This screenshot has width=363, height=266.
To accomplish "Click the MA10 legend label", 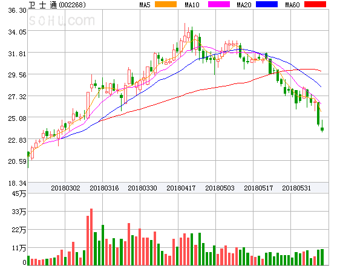I will point(192,5).
